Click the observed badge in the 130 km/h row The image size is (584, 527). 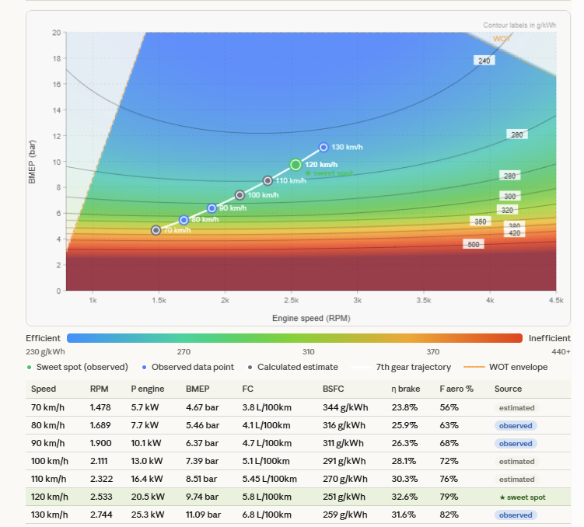click(516, 515)
